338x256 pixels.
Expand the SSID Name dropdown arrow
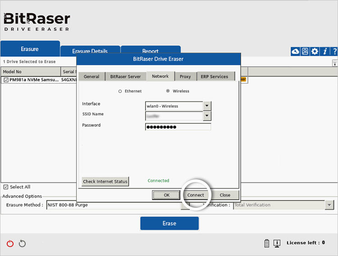(207, 116)
